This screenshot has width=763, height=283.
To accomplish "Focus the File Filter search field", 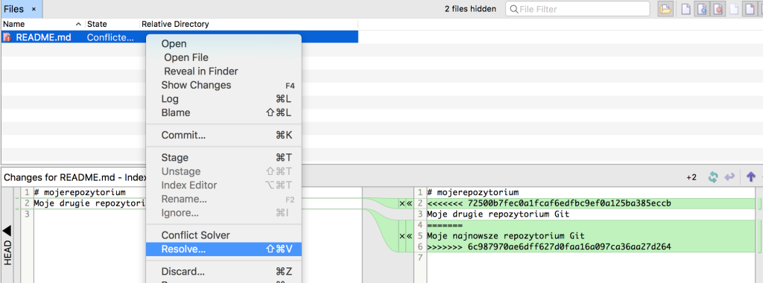I will click(x=577, y=9).
